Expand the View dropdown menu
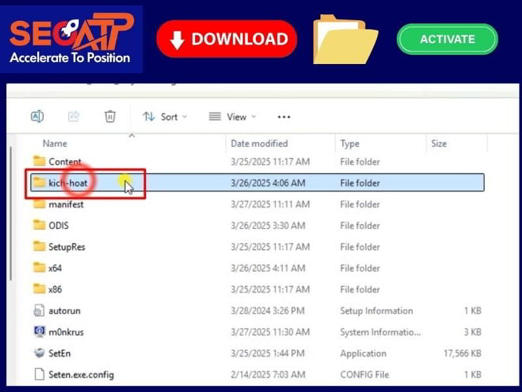Image resolution: width=522 pixels, height=392 pixels. 232,116
